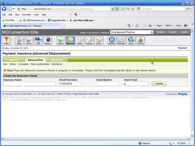
Task: Open the Follow Up Reminders sub-link
Action: (40, 64)
